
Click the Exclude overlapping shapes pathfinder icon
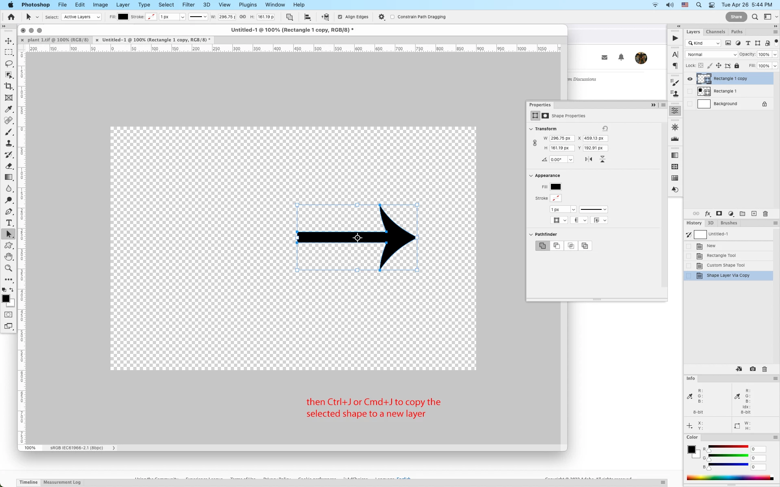click(585, 246)
